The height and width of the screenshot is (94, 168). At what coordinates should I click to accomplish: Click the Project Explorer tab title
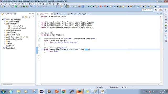[8, 14]
